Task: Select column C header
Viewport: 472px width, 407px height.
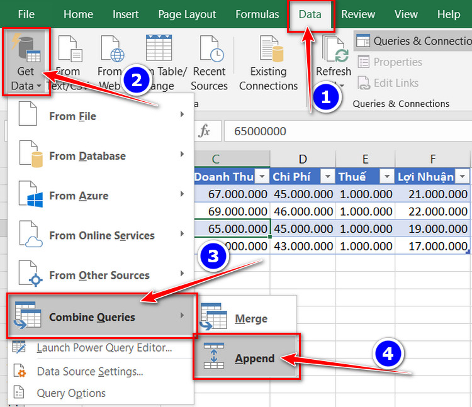Action: [232, 159]
